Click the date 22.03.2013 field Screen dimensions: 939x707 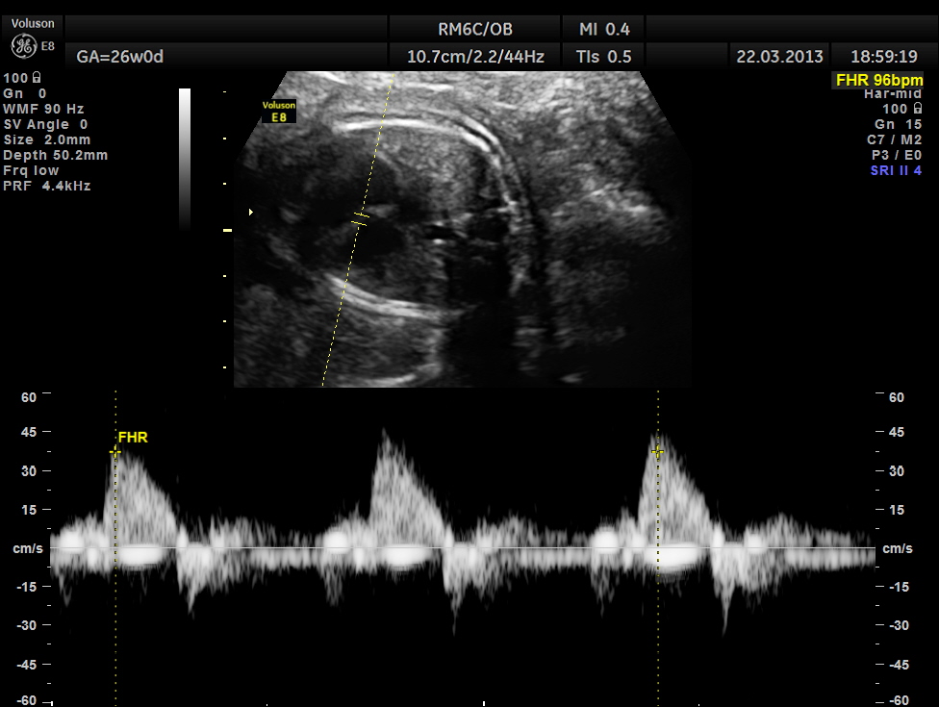point(779,57)
